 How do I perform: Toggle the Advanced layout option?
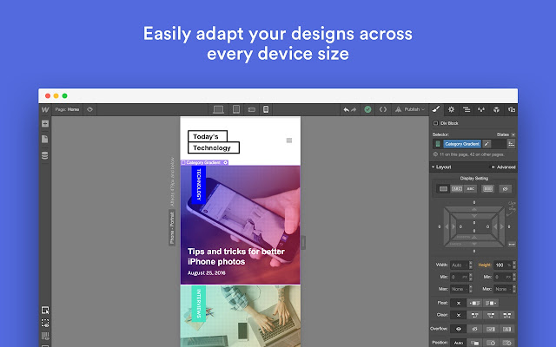[503, 167]
